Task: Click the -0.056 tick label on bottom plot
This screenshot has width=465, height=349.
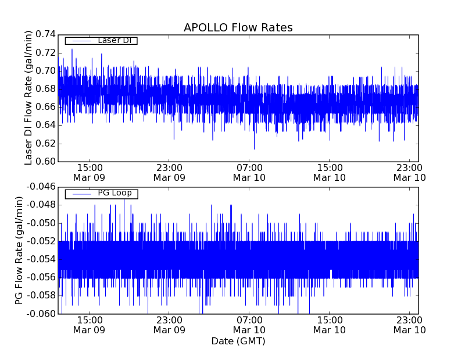Action: tap(41, 277)
